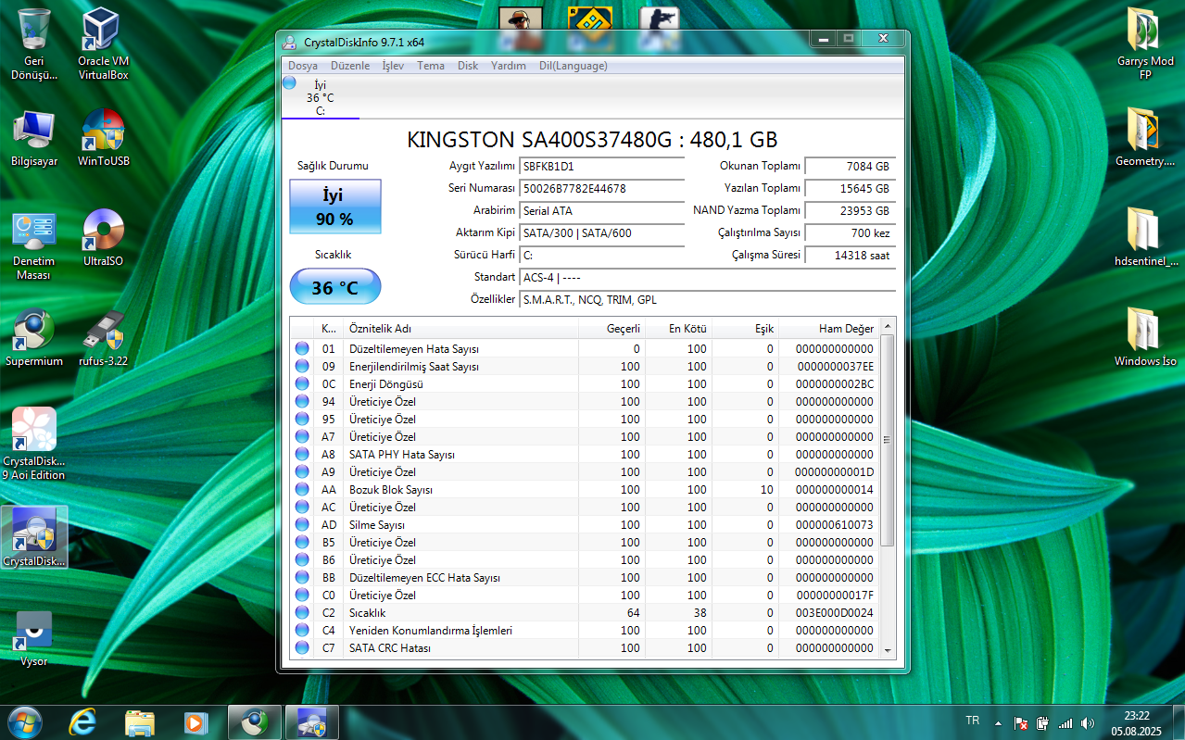Click the İyi 90 % health status button
1185x740 pixels.
(x=335, y=207)
